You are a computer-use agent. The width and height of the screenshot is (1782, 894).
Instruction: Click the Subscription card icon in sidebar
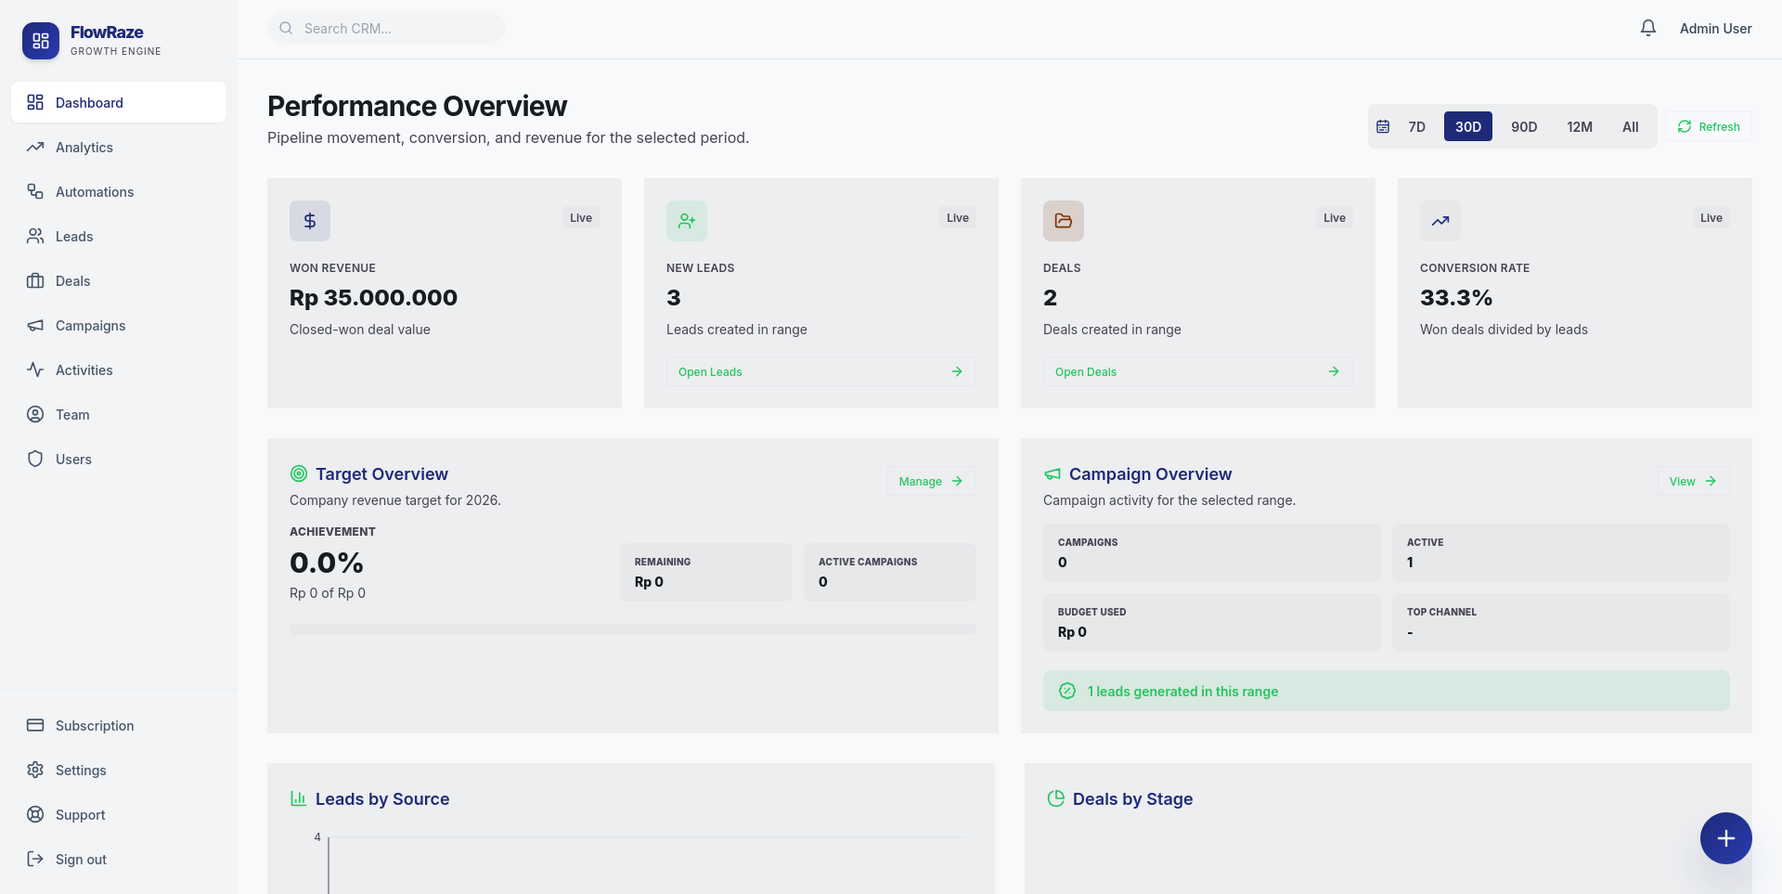point(35,725)
